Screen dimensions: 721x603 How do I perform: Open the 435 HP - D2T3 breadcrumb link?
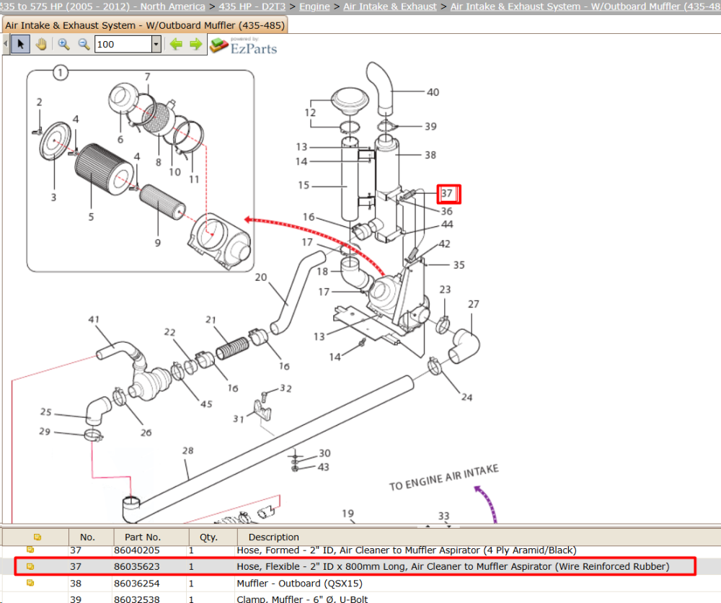tap(252, 6)
